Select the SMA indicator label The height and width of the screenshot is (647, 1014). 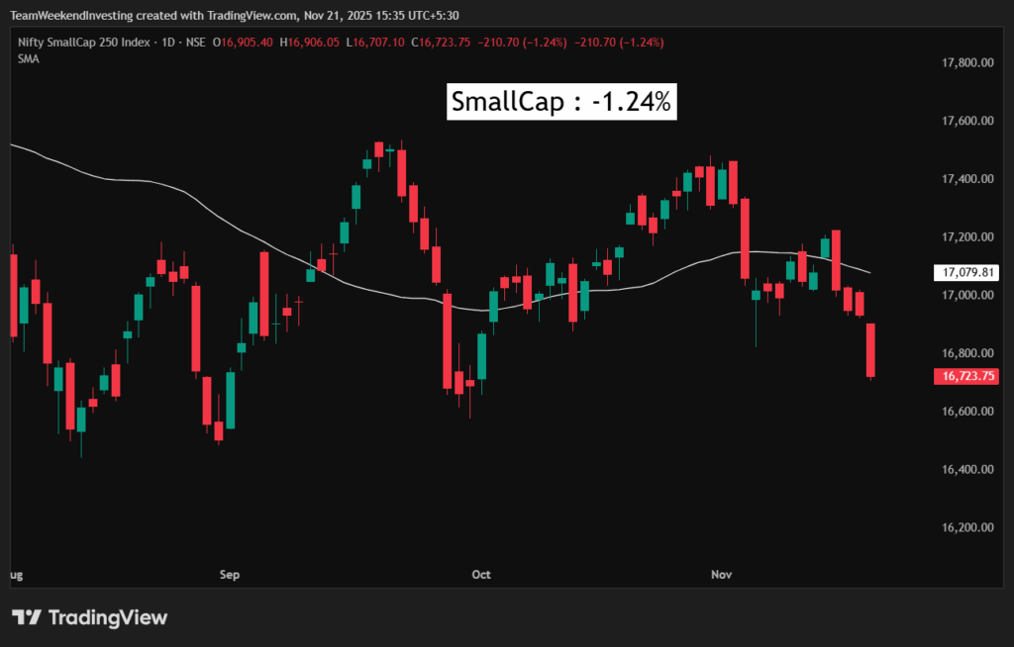point(28,59)
